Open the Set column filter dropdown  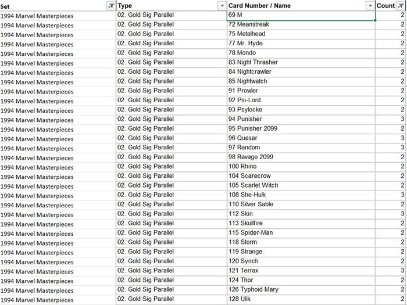111,6
